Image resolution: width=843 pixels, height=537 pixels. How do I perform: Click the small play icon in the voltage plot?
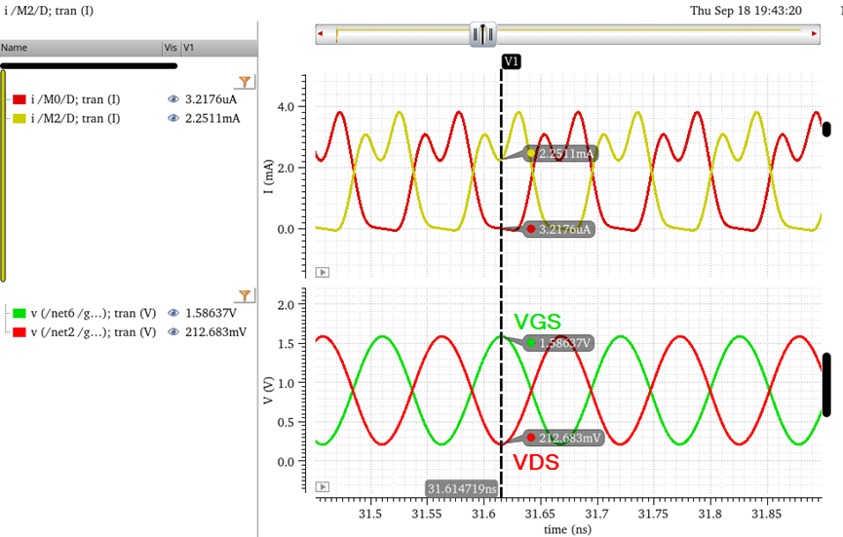click(323, 486)
